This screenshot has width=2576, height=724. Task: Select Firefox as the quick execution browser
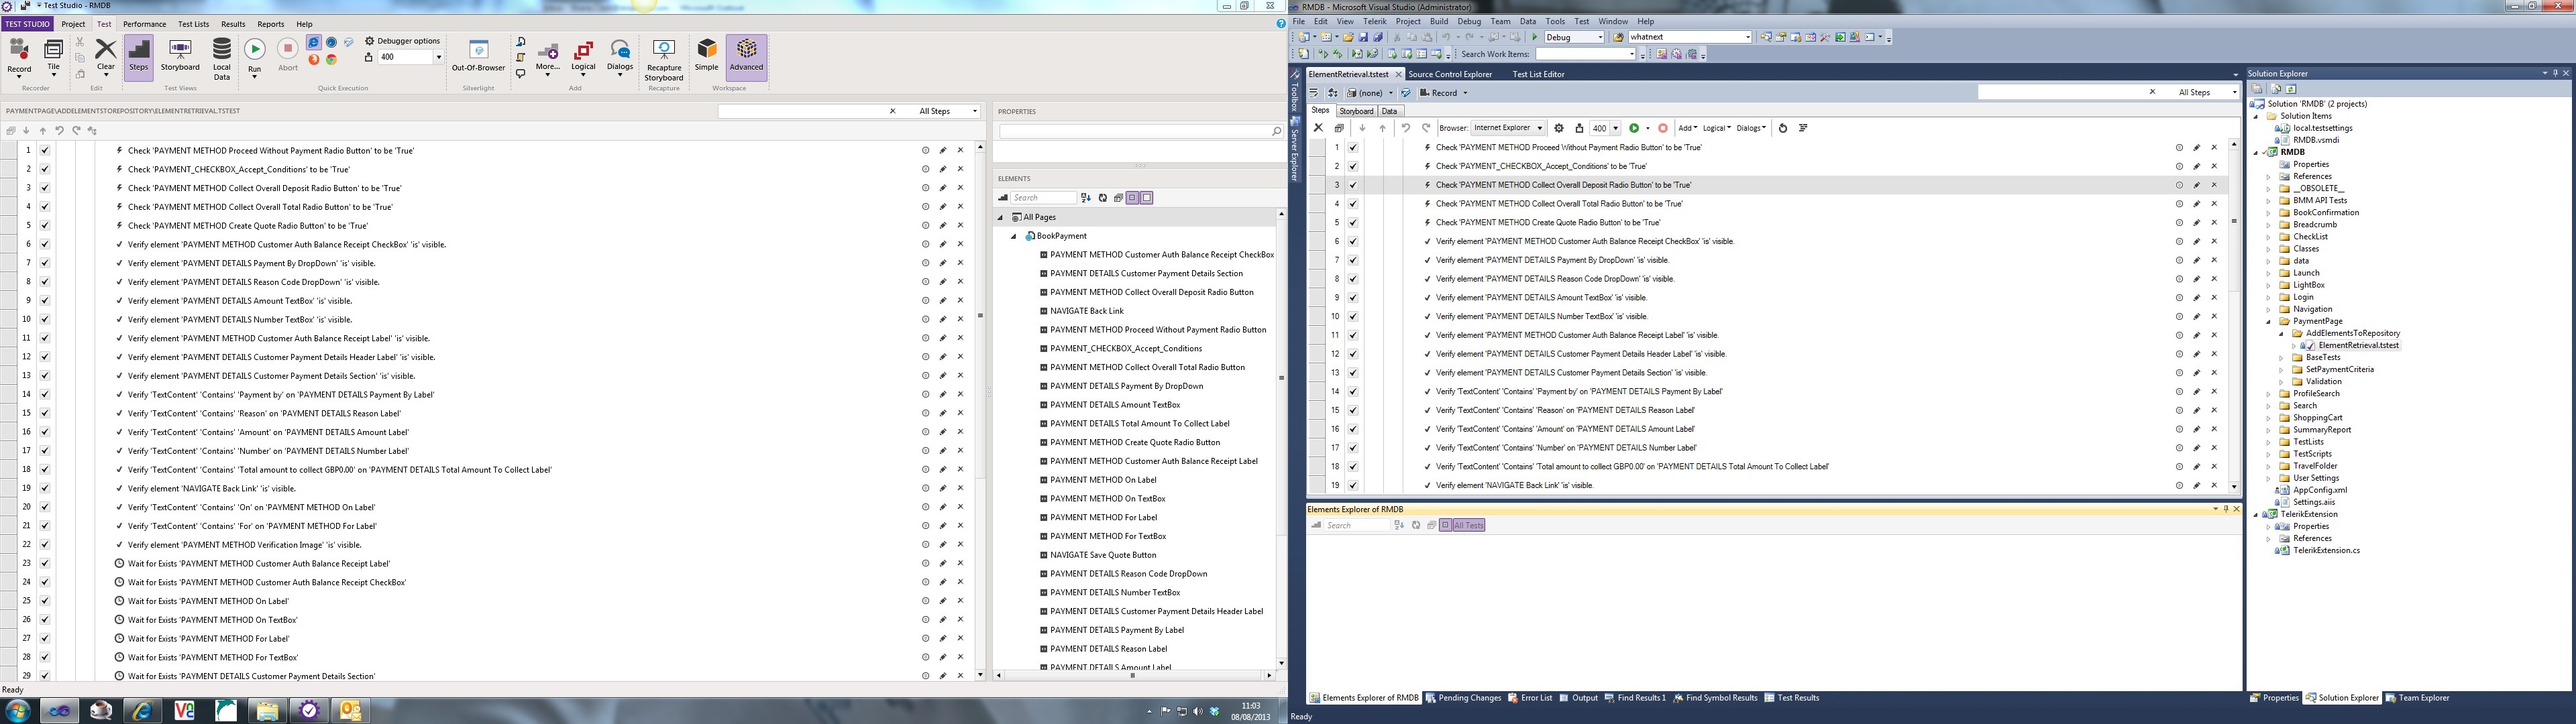coord(313,60)
